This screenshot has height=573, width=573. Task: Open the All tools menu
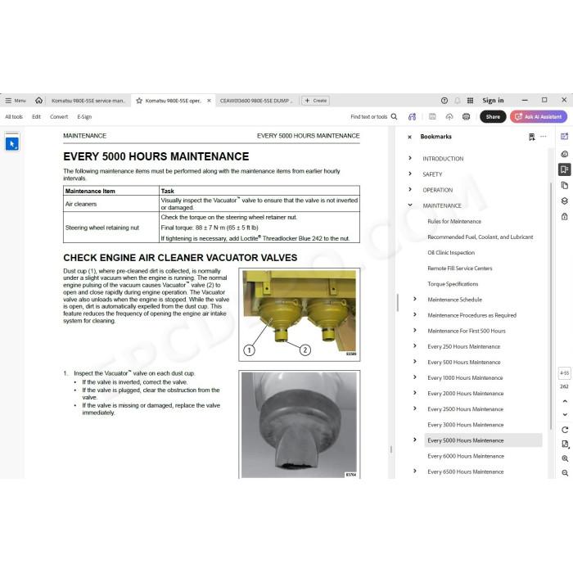(14, 116)
